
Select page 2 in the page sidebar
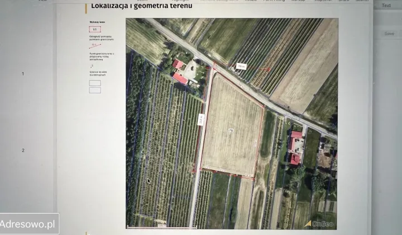[23, 151]
